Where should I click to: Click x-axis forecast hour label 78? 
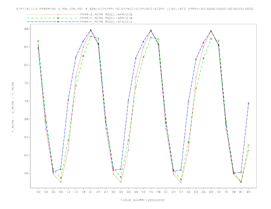point(234,192)
